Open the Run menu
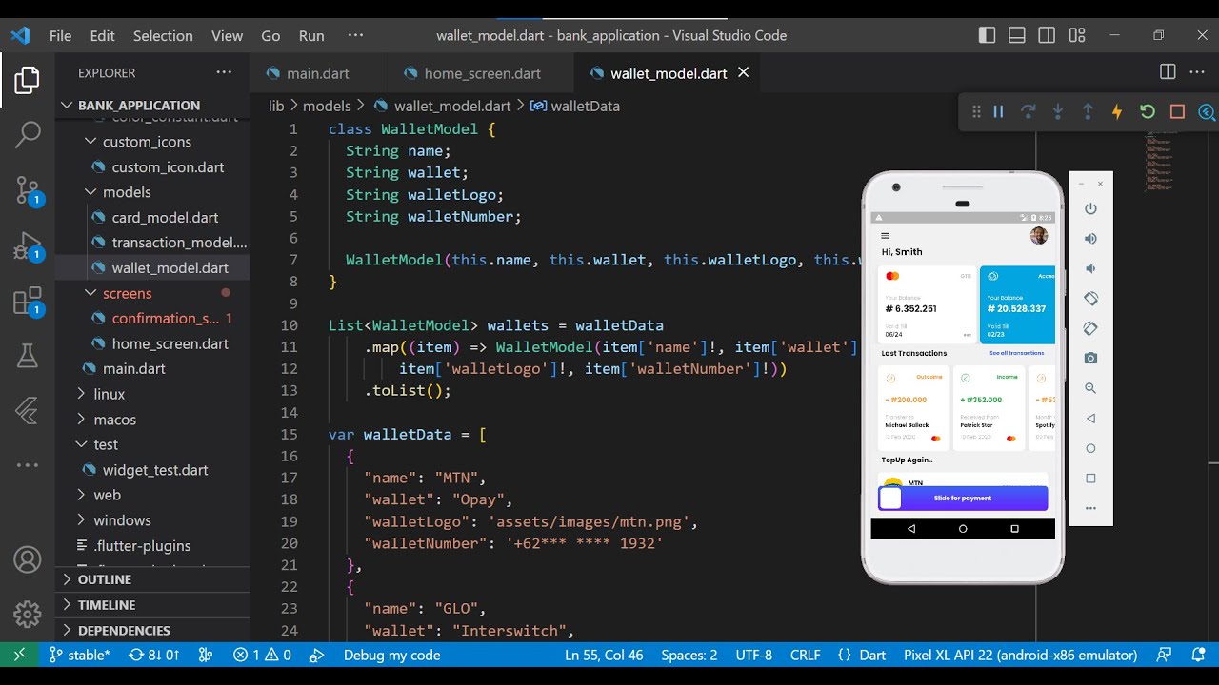Screen dimensions: 1219x685 point(311,35)
